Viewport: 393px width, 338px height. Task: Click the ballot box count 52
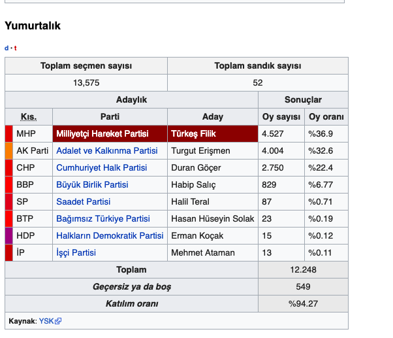click(x=258, y=83)
